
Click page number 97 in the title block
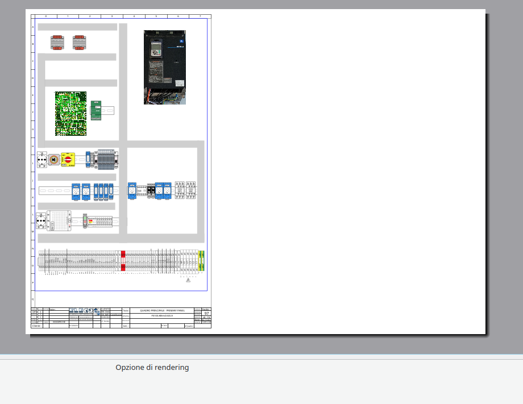(x=206, y=313)
